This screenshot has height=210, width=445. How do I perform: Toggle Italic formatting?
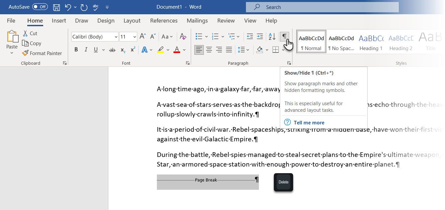[86, 50]
